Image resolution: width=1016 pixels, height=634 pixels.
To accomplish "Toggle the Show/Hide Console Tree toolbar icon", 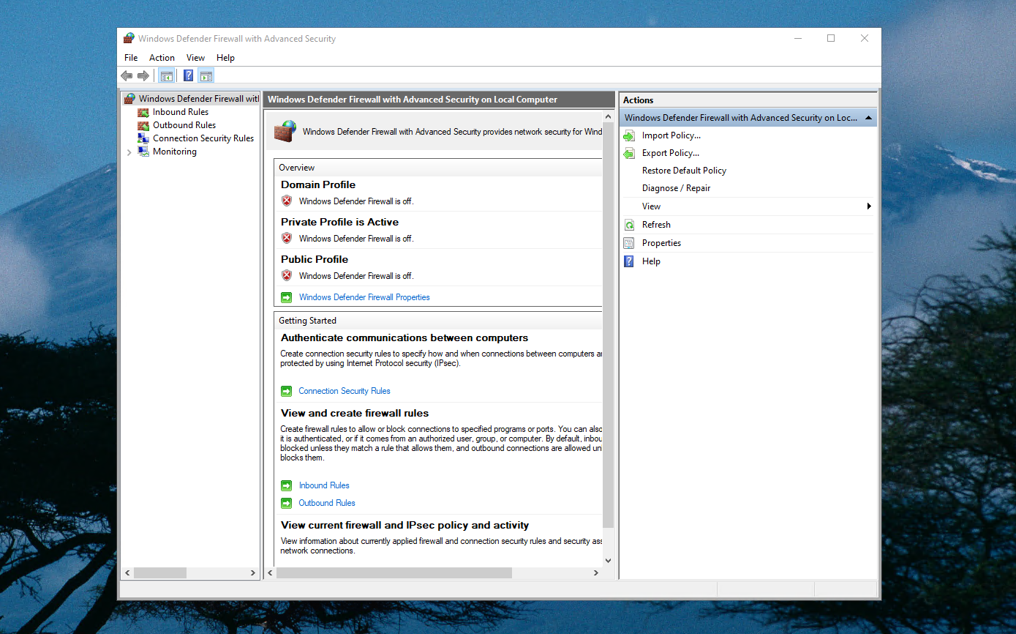I will point(167,75).
